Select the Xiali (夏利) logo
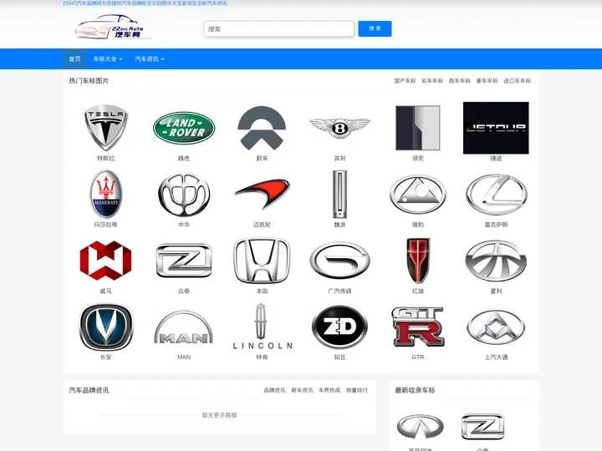602x451 pixels. pyautogui.click(x=496, y=261)
